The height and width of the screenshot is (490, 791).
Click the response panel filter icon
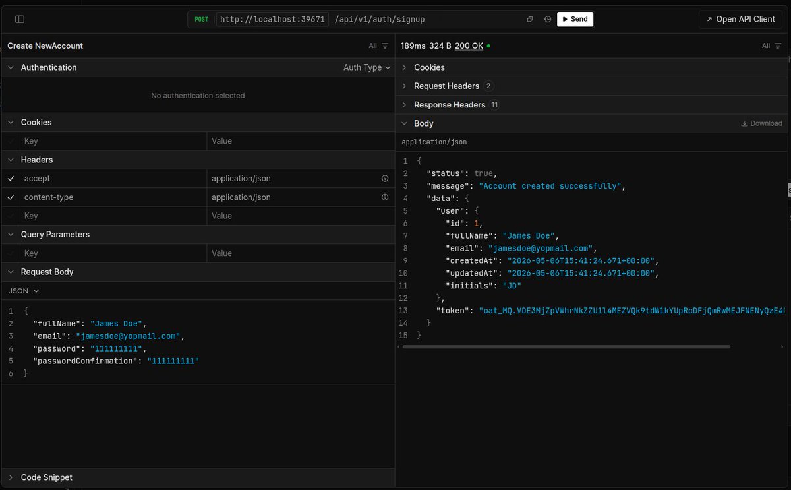(x=778, y=46)
